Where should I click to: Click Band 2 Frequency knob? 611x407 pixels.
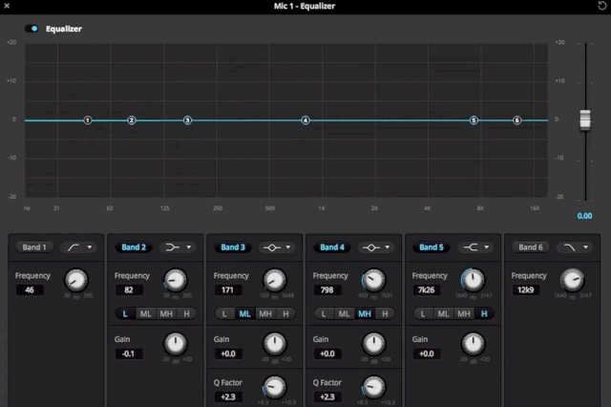[176, 280]
